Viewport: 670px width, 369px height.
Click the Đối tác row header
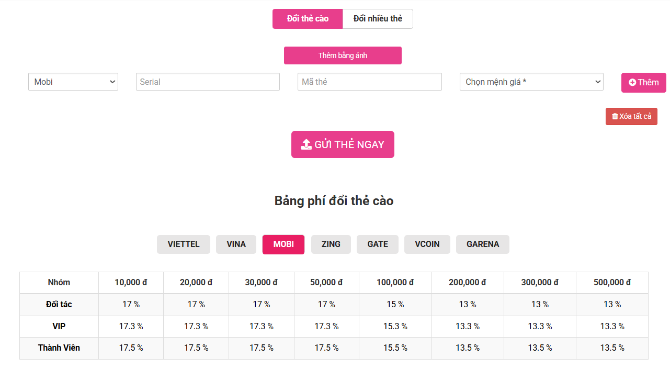pos(59,305)
